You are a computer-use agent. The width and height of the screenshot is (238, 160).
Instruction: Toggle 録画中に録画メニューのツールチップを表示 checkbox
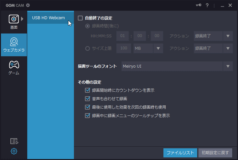tap(88, 115)
